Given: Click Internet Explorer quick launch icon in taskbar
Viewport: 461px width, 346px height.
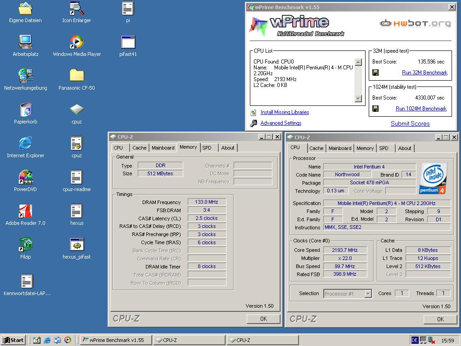Looking at the screenshot, I should pyautogui.click(x=47, y=340).
